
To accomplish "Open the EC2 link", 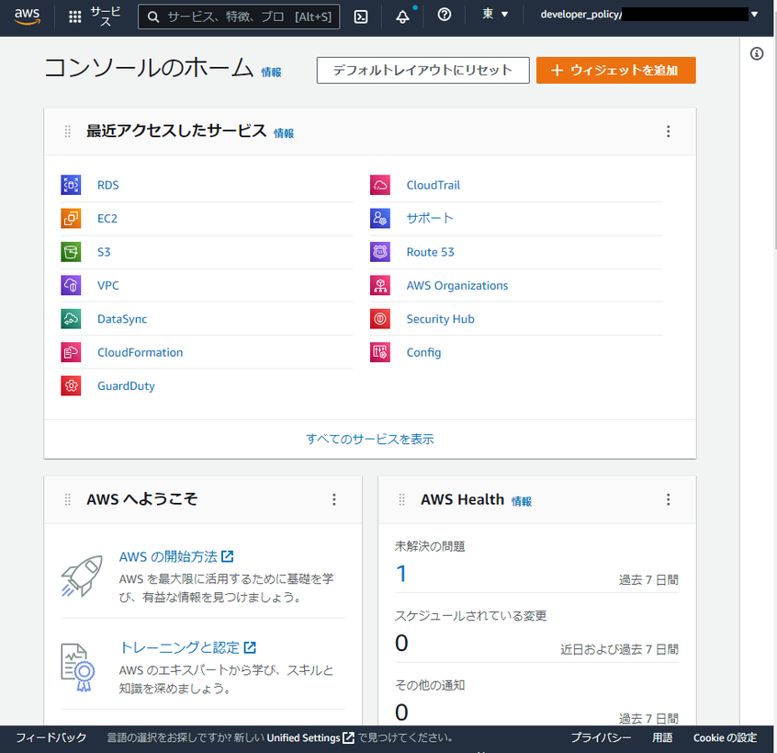I will coord(107,218).
